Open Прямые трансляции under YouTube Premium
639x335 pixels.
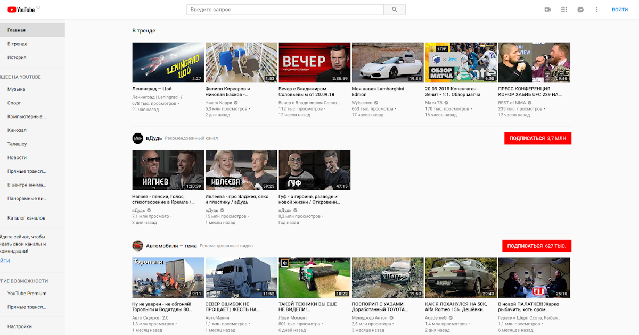(x=32, y=307)
